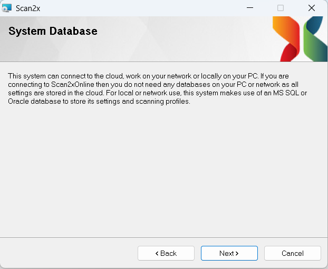Return to previous step with Back
Viewport: 328px width, 269px height.
(x=166, y=253)
